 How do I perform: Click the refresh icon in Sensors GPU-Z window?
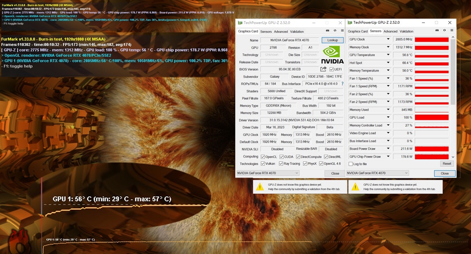[x=445, y=30]
